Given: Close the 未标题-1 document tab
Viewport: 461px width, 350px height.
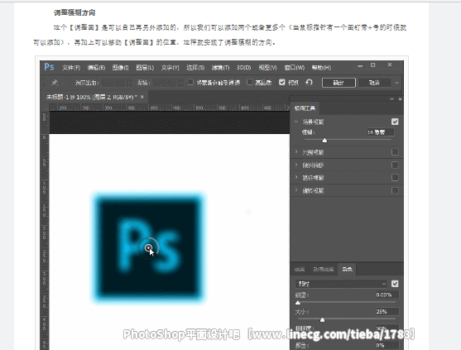Looking at the screenshot, I should tap(142, 97).
